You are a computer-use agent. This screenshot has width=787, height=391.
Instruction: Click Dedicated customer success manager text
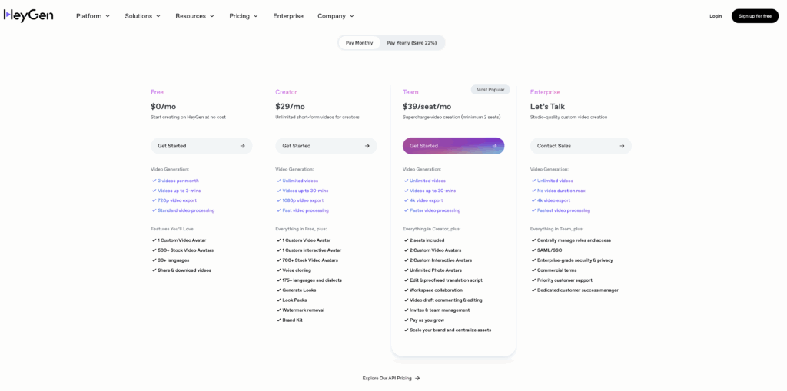578,290
